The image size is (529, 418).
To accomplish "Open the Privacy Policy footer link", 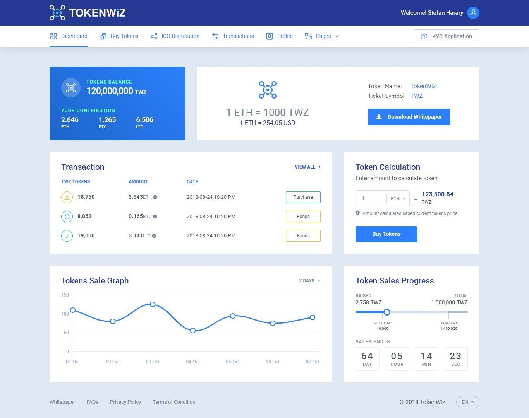I will pos(125,402).
